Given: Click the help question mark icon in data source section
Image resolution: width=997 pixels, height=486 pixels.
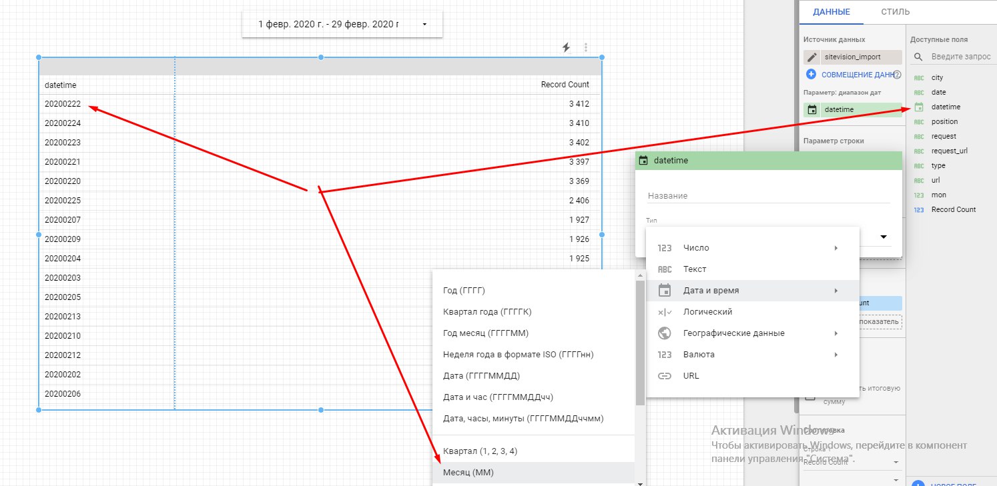Looking at the screenshot, I should pyautogui.click(x=897, y=75).
